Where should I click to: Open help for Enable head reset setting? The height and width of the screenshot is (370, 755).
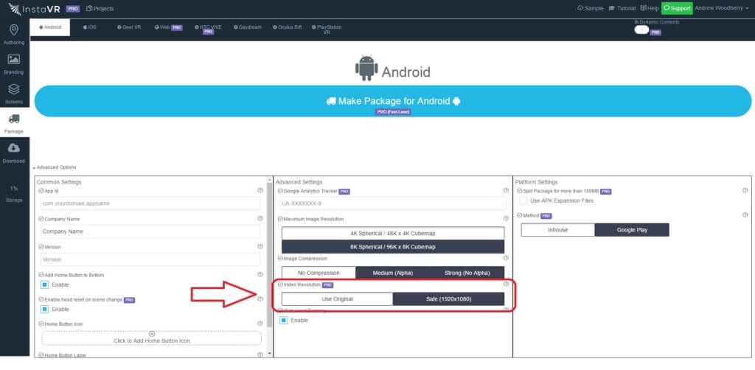click(260, 299)
